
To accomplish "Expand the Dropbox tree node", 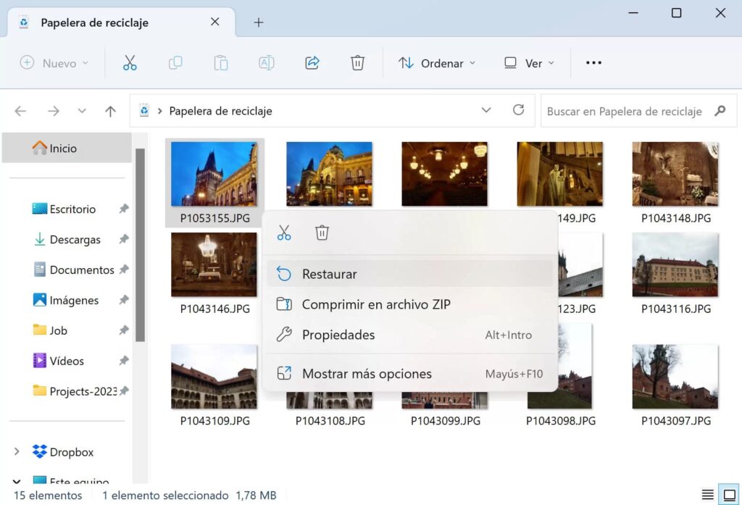I will tap(17, 452).
